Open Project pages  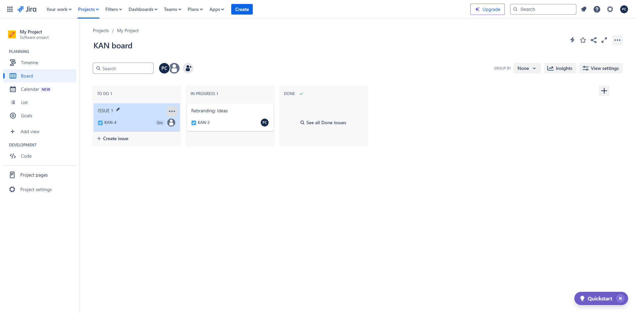point(40,175)
